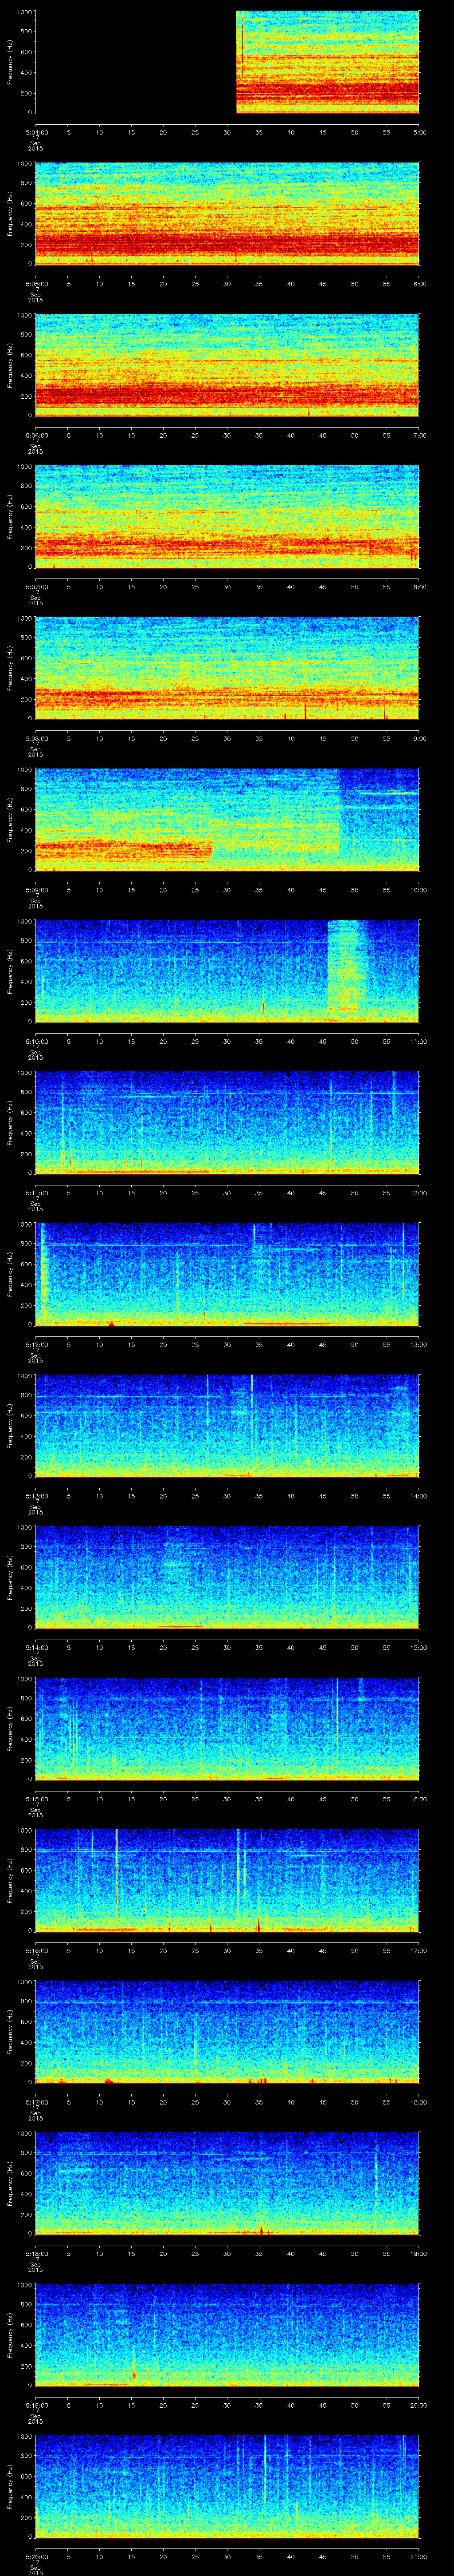Click the '17:00' end time label
This screenshot has height=2576, width=454.
pos(418,1950)
